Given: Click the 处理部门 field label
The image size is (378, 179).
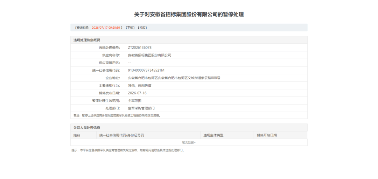Looking at the screenshot, I should tap(113, 108).
